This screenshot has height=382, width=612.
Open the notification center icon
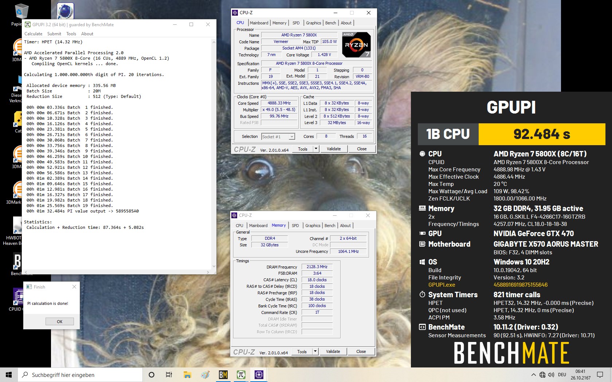pyautogui.click(x=600, y=375)
